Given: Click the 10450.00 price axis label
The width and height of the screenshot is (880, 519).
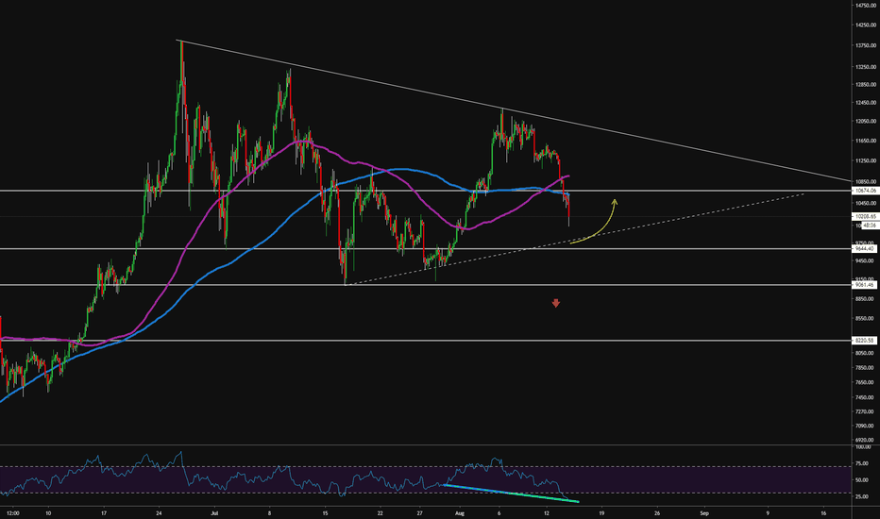Looking at the screenshot, I should point(867,204).
